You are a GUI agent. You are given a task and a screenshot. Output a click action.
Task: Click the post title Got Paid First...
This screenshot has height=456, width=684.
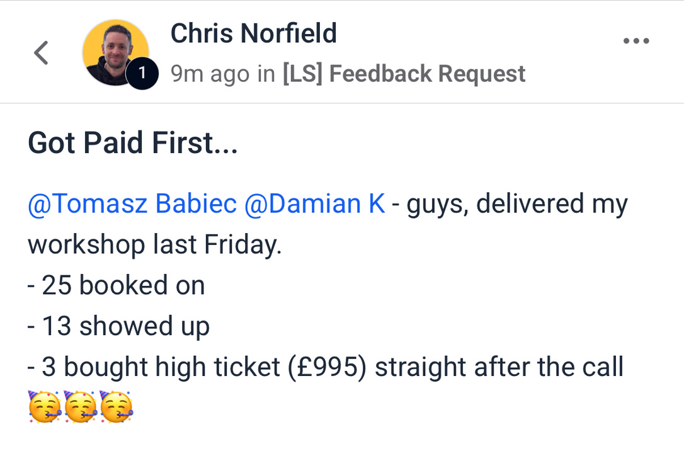[x=132, y=144]
